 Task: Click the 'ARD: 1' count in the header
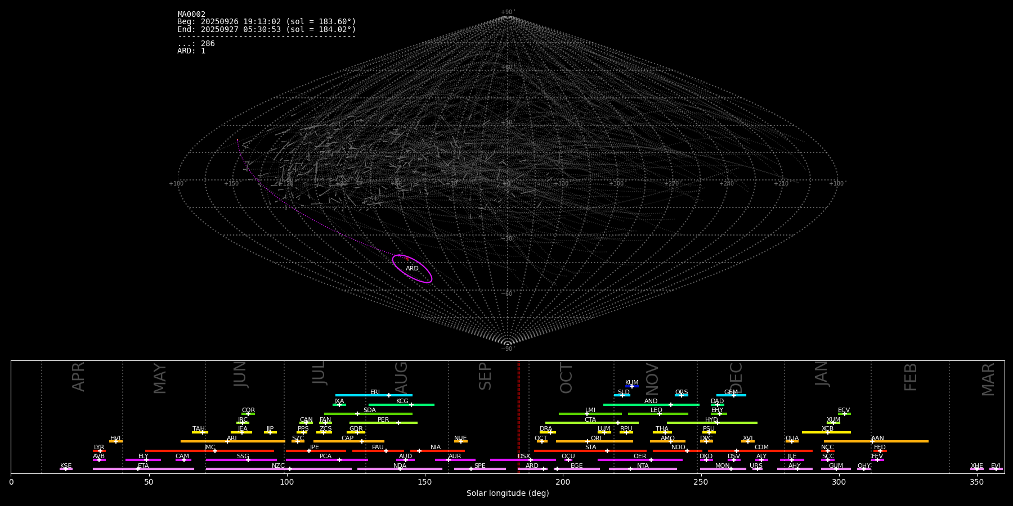(x=191, y=51)
